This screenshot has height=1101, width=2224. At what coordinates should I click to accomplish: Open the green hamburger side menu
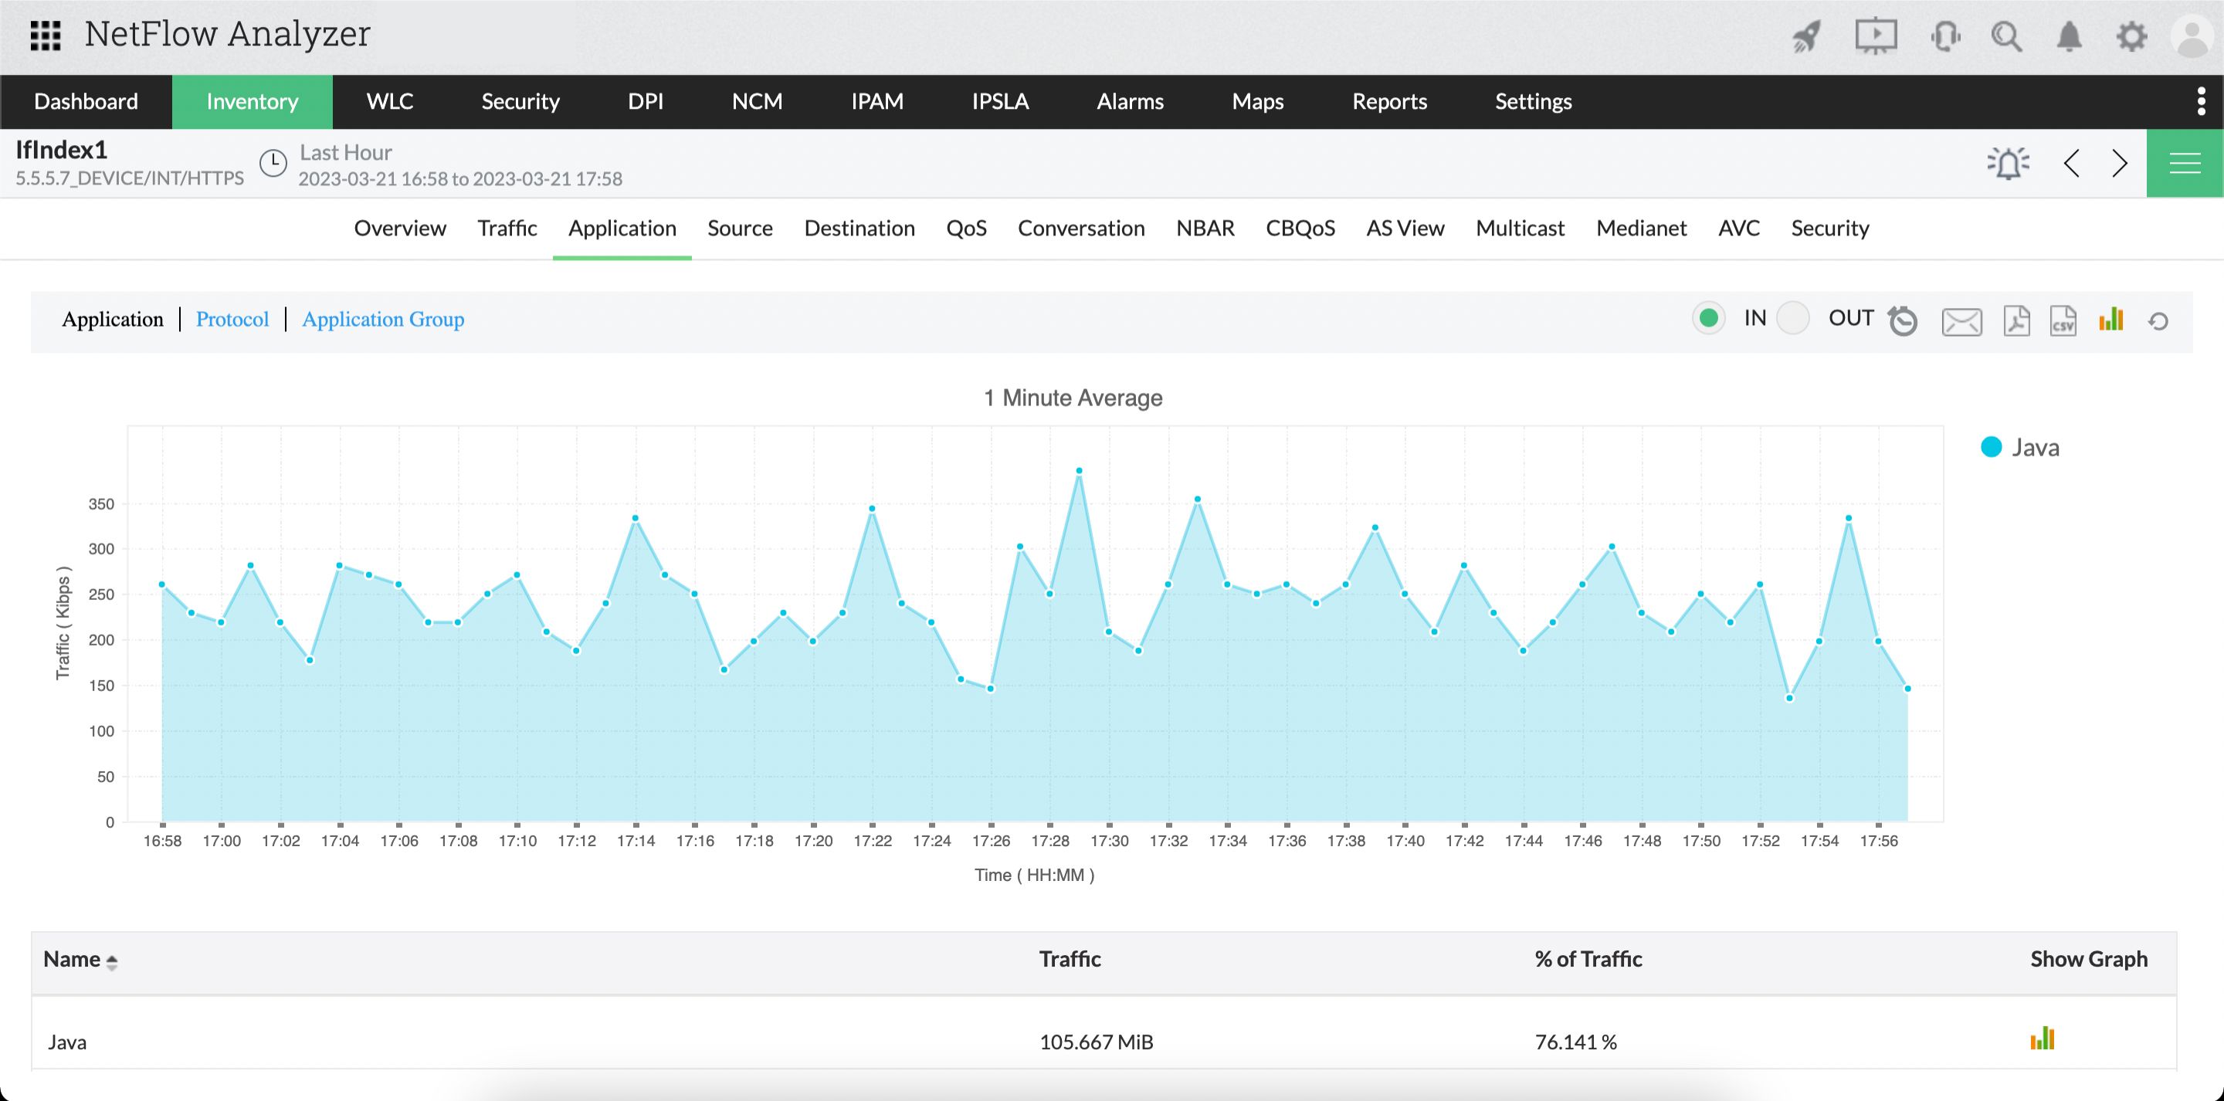(x=2185, y=162)
